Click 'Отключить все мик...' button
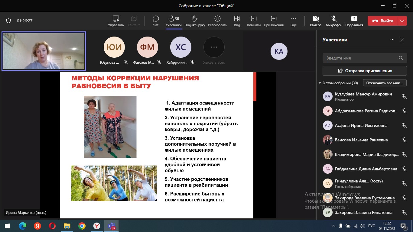Image resolution: width=413 pixels, height=232 pixels. (x=385, y=83)
